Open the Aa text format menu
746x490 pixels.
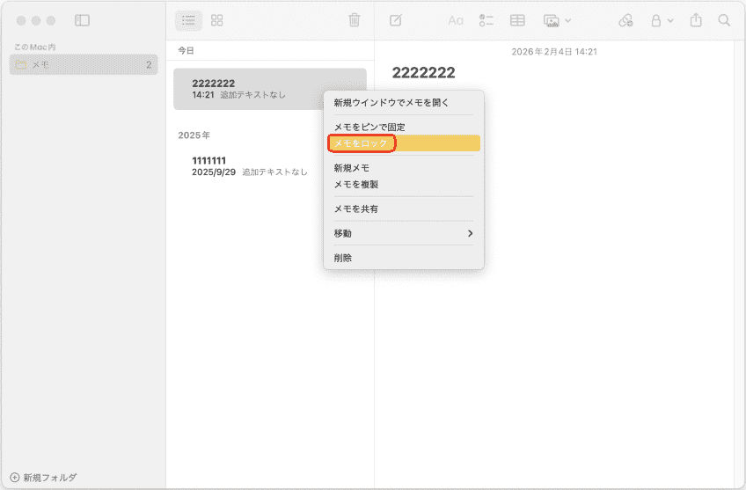click(x=456, y=20)
